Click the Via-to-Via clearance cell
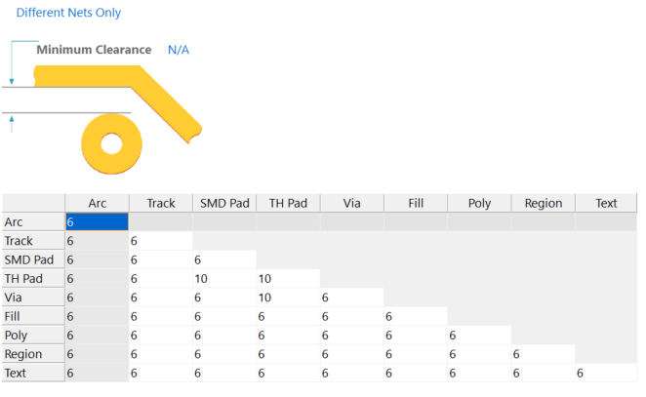This screenshot has width=646, height=397. [352, 298]
